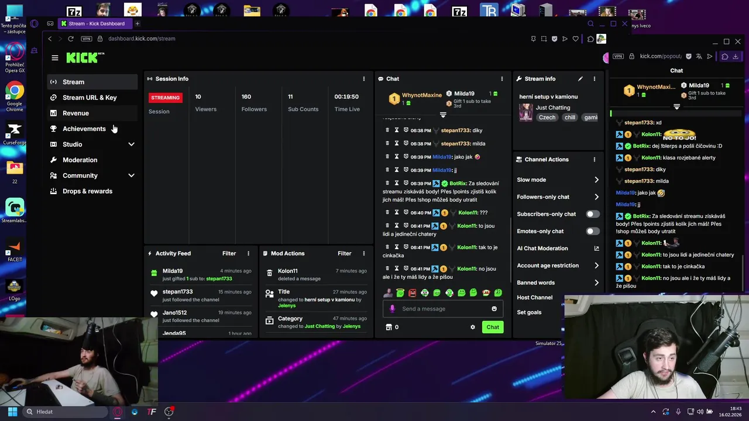This screenshot has width=749, height=421.
Task: Open the Kick hamburger sidebar menu
Action: point(55,58)
